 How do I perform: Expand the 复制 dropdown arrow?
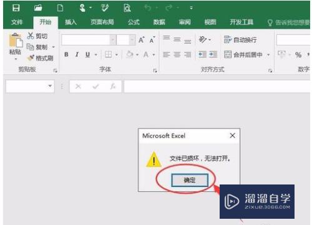pos(54,47)
